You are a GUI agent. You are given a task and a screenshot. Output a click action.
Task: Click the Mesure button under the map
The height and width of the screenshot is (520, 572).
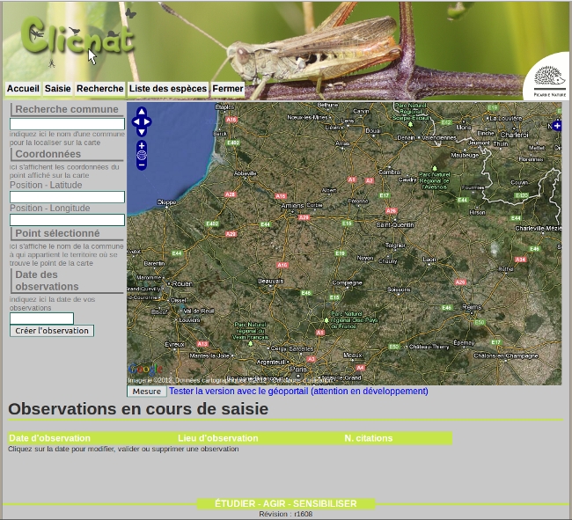point(147,392)
